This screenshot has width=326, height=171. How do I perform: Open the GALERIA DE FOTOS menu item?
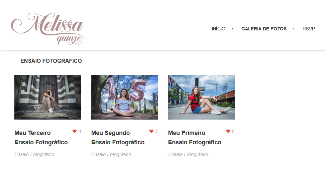click(x=264, y=29)
